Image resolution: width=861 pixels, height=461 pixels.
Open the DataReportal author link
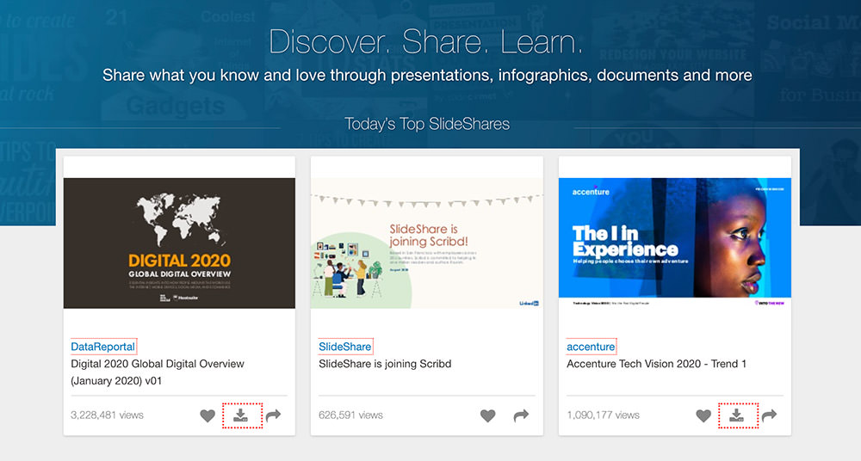(102, 347)
